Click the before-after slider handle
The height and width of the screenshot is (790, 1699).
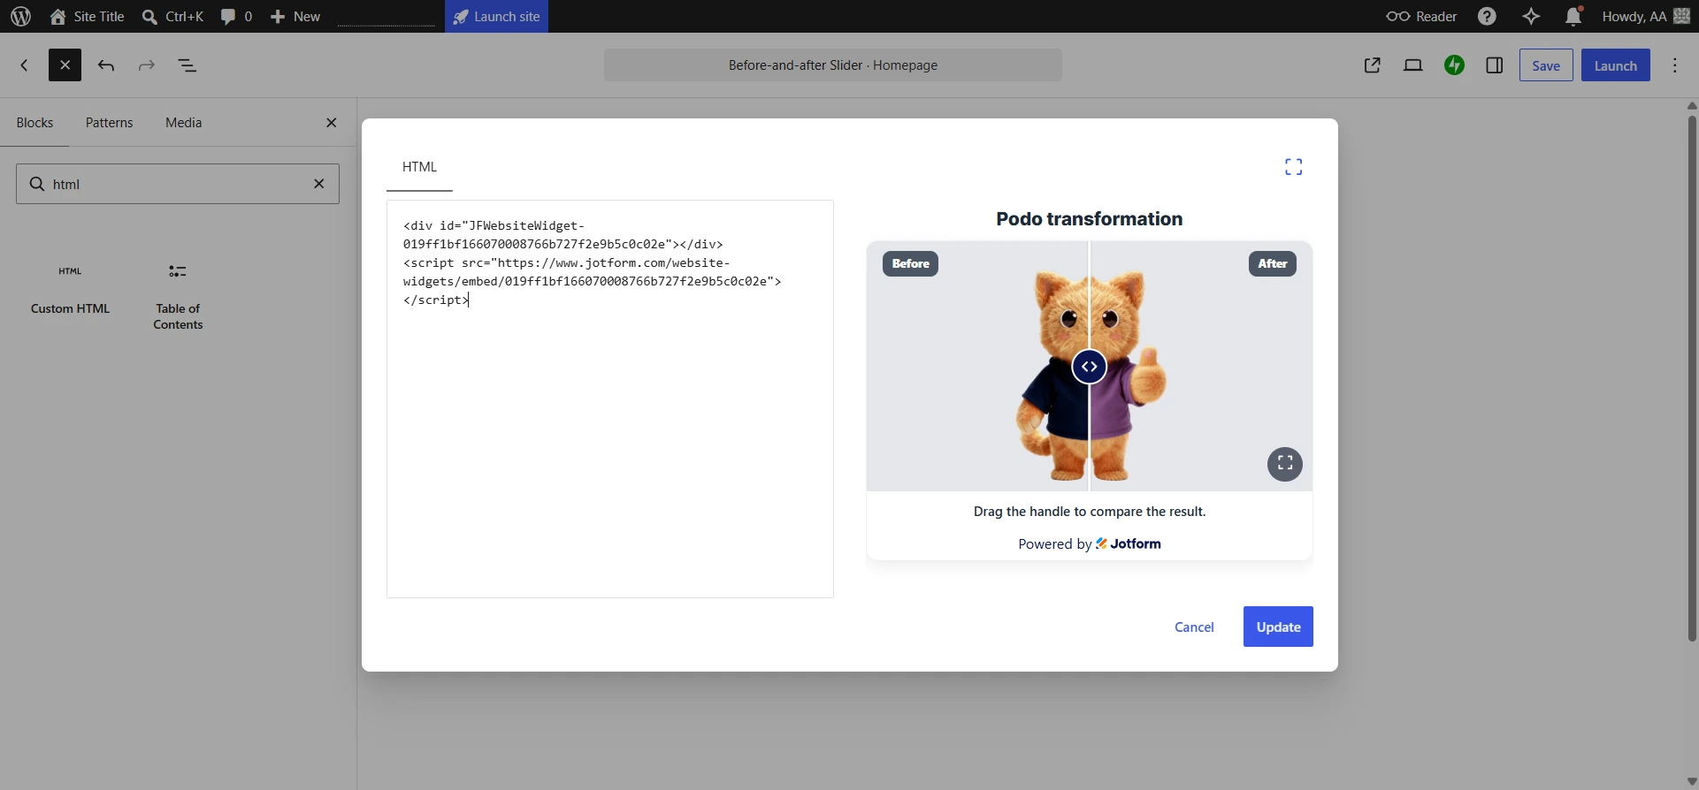1089,366
